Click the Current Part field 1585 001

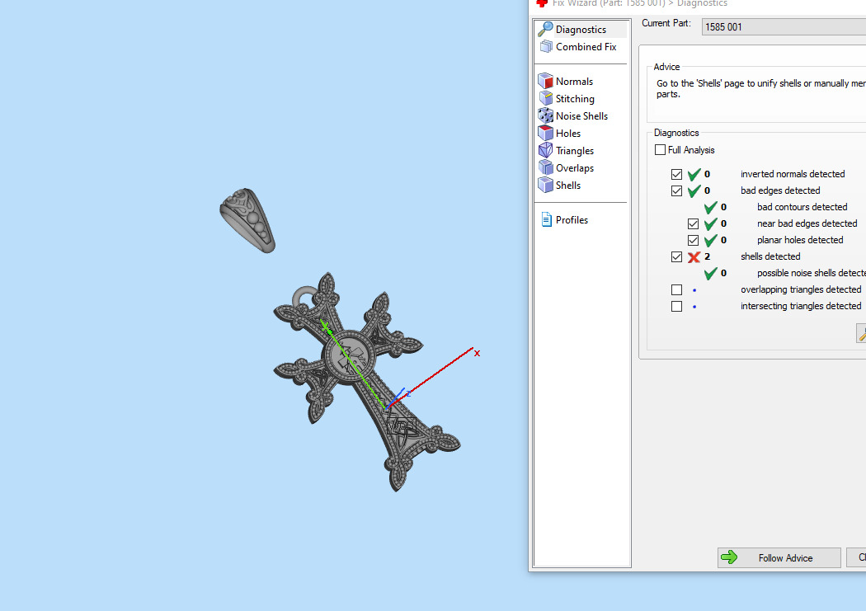(784, 26)
